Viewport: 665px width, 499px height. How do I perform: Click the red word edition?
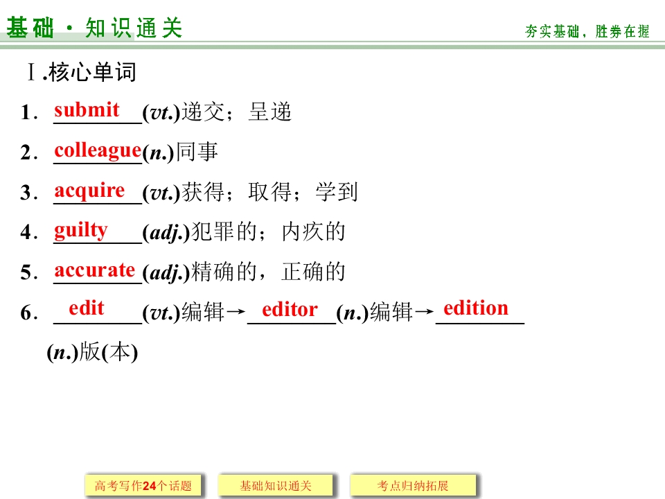pos(476,308)
